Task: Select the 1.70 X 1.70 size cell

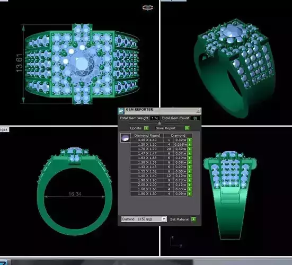Action: click(147, 149)
